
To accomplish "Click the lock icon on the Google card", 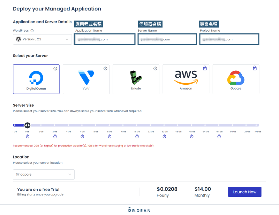I will click(255, 68).
